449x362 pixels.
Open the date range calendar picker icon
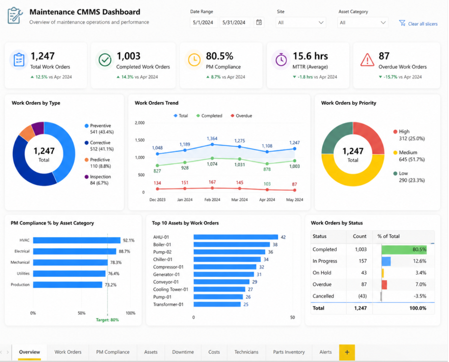tap(259, 22)
